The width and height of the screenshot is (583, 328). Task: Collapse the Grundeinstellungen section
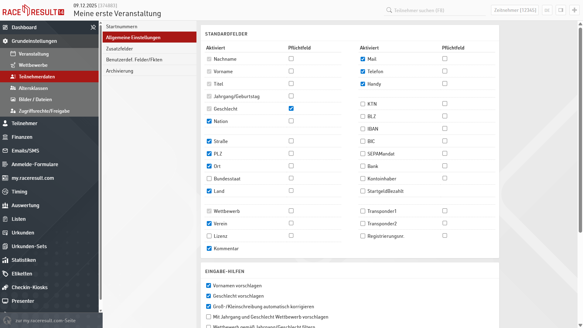click(34, 41)
